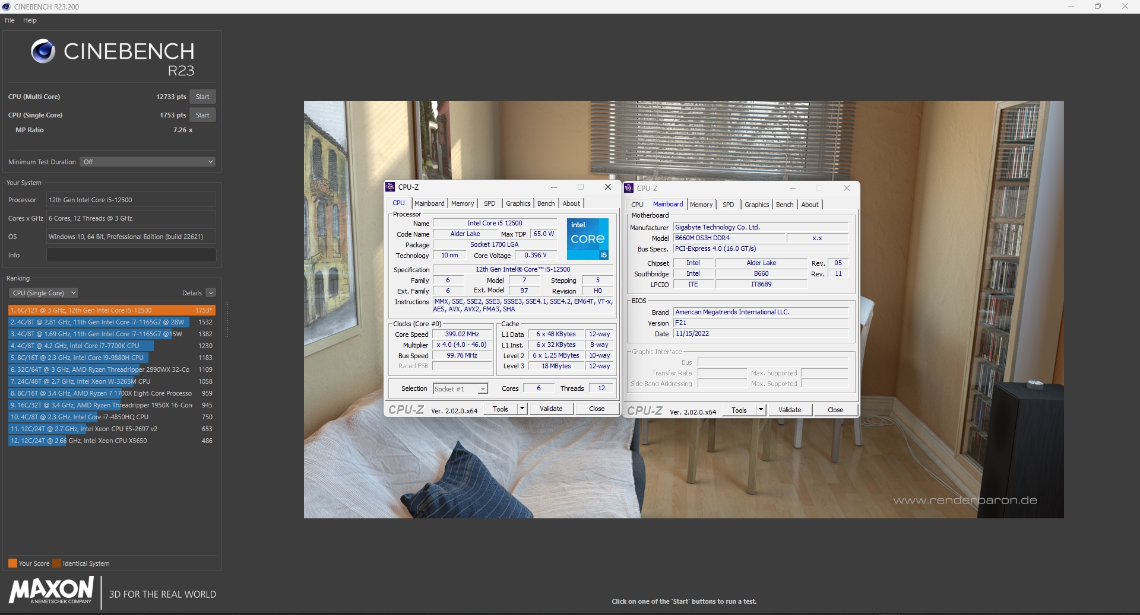Select ranking row Xeon CPU X5650

112,441
